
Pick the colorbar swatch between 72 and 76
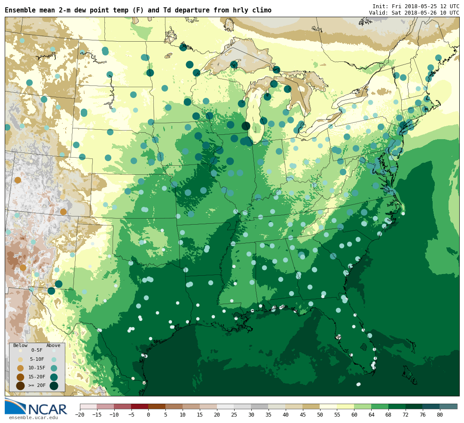click(x=415, y=406)
